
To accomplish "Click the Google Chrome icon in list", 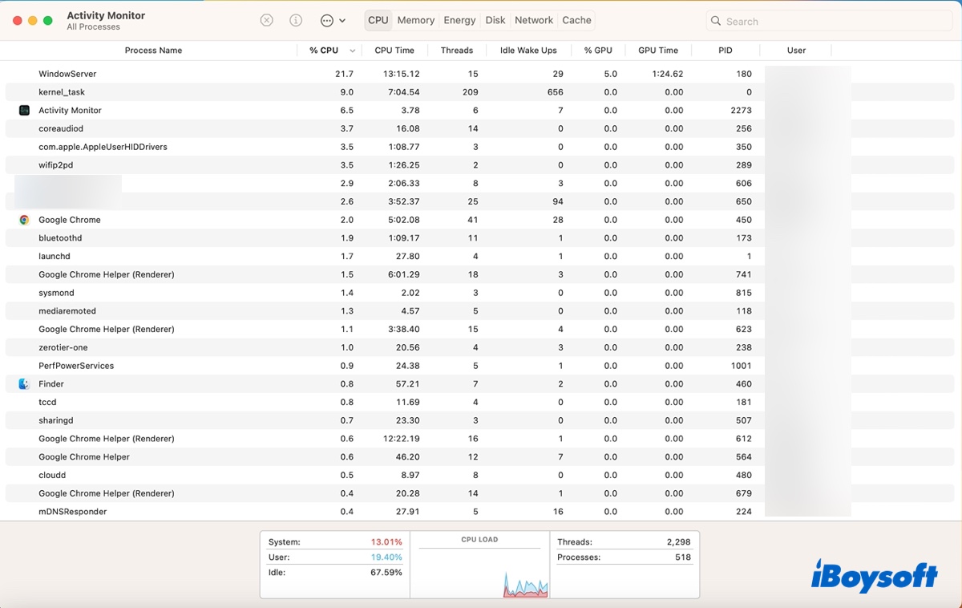I will click(24, 220).
